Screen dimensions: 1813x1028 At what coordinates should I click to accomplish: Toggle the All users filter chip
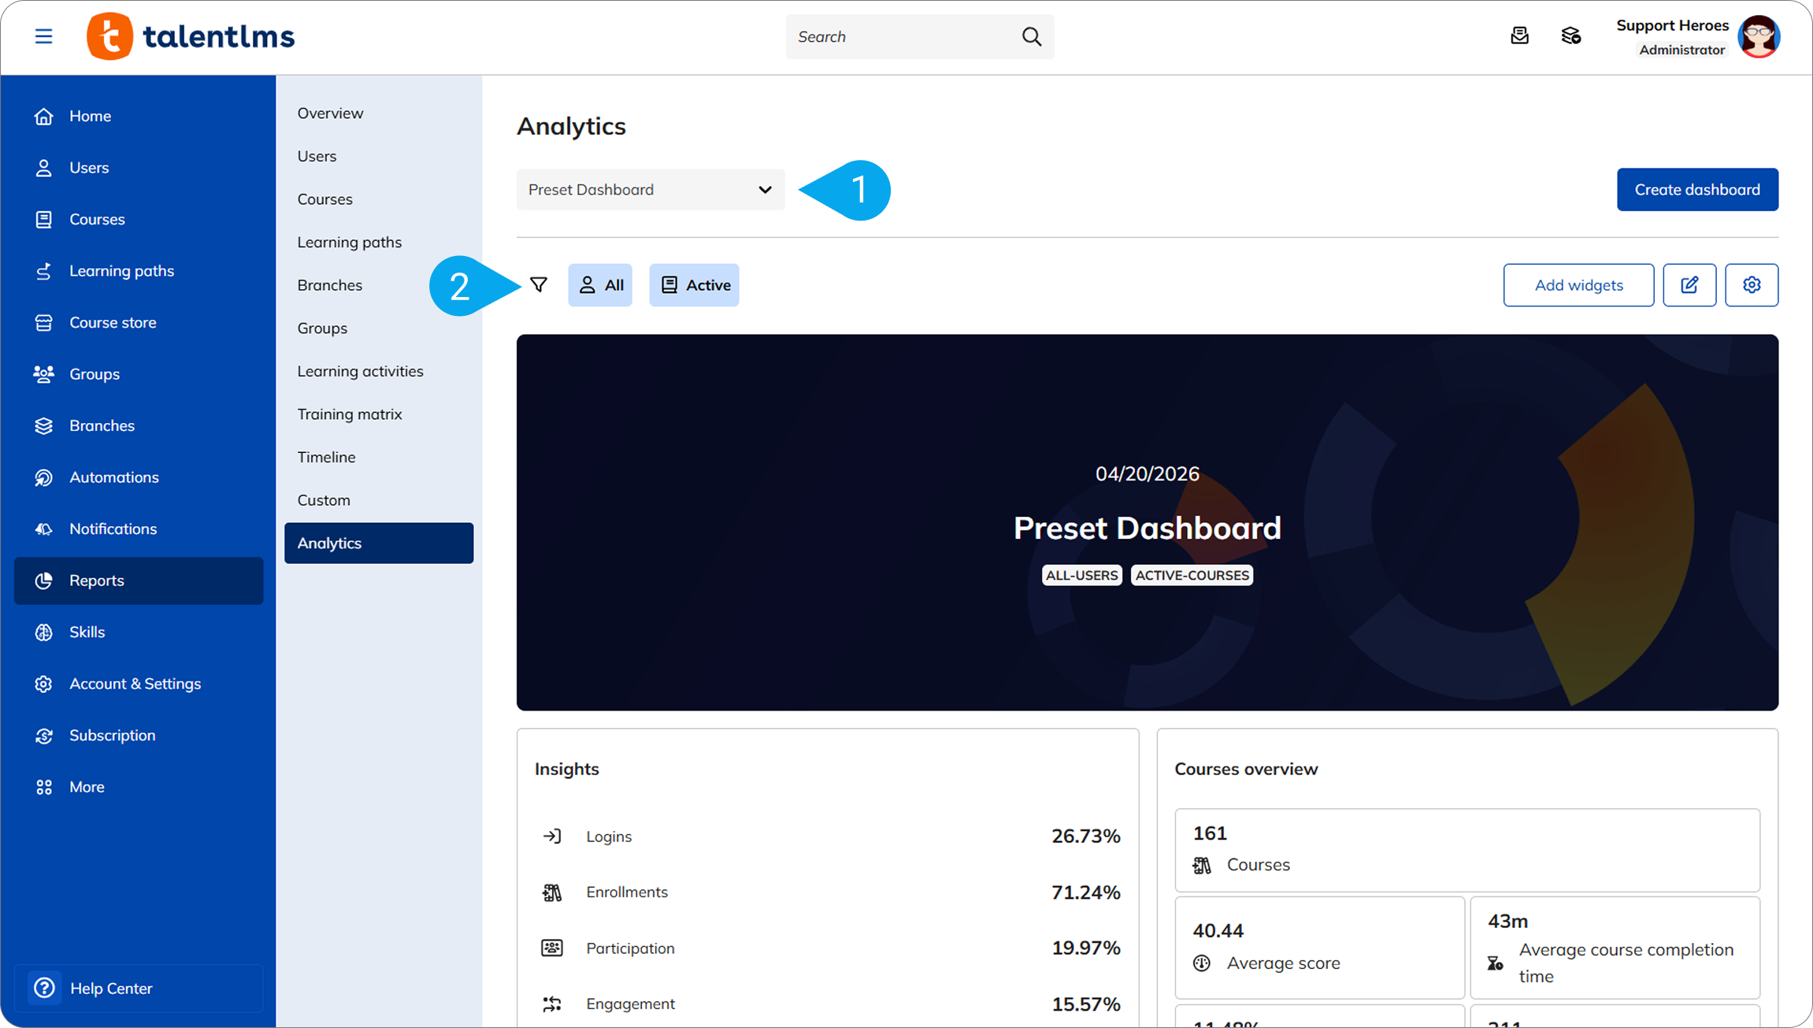click(600, 285)
